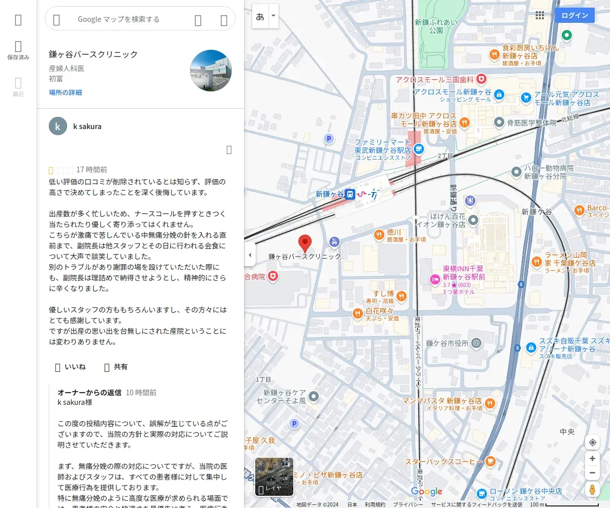This screenshot has width=610, height=508.
Task: Click the 新鎌ヶ谷ケアセンターそよ風 marker
Action: pos(314,396)
